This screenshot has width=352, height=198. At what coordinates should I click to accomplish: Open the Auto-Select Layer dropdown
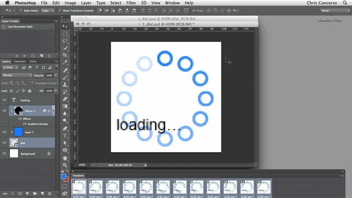coord(48,11)
